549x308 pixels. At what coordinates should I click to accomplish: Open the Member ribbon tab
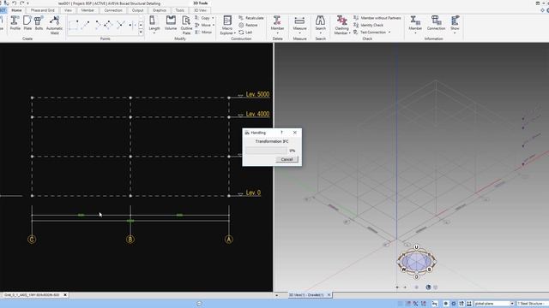pyautogui.click(x=87, y=10)
